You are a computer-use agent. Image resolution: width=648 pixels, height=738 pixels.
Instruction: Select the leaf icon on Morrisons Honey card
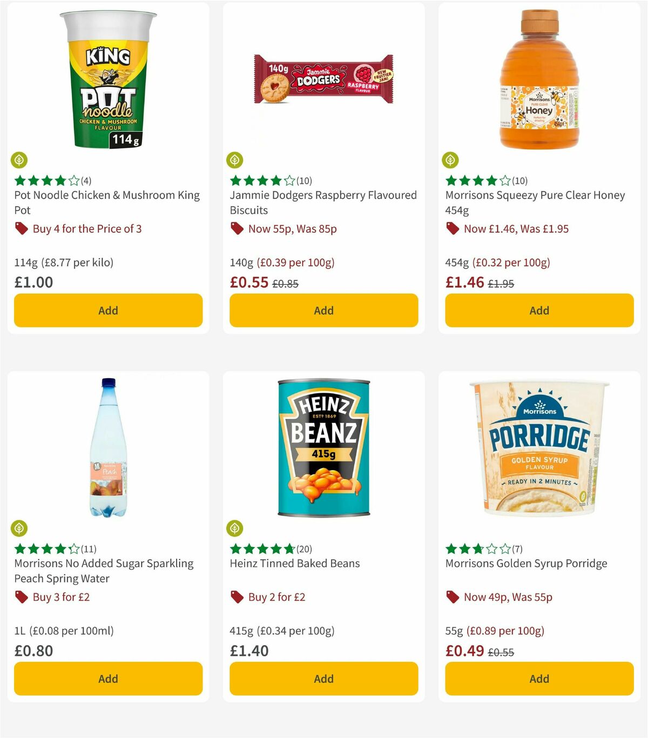[451, 159]
